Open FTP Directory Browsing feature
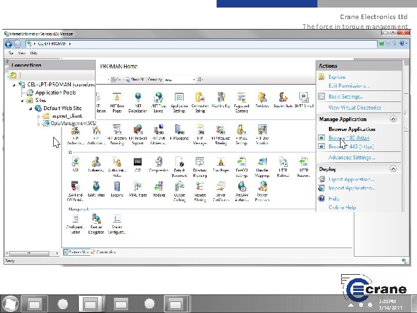Screen dimensions: 417x313 tap(117, 134)
